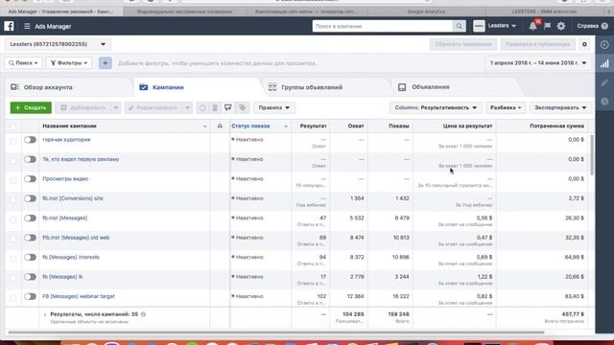This screenshot has width=614, height=345.
Task: Open account settings gear near publish button
Action: (584, 45)
